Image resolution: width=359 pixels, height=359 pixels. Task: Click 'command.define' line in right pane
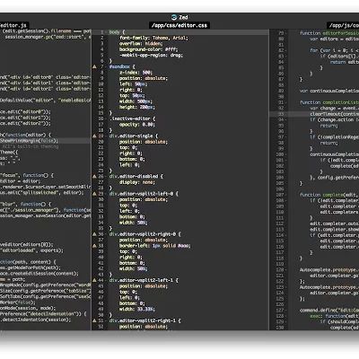pyautogui.click(x=329, y=311)
